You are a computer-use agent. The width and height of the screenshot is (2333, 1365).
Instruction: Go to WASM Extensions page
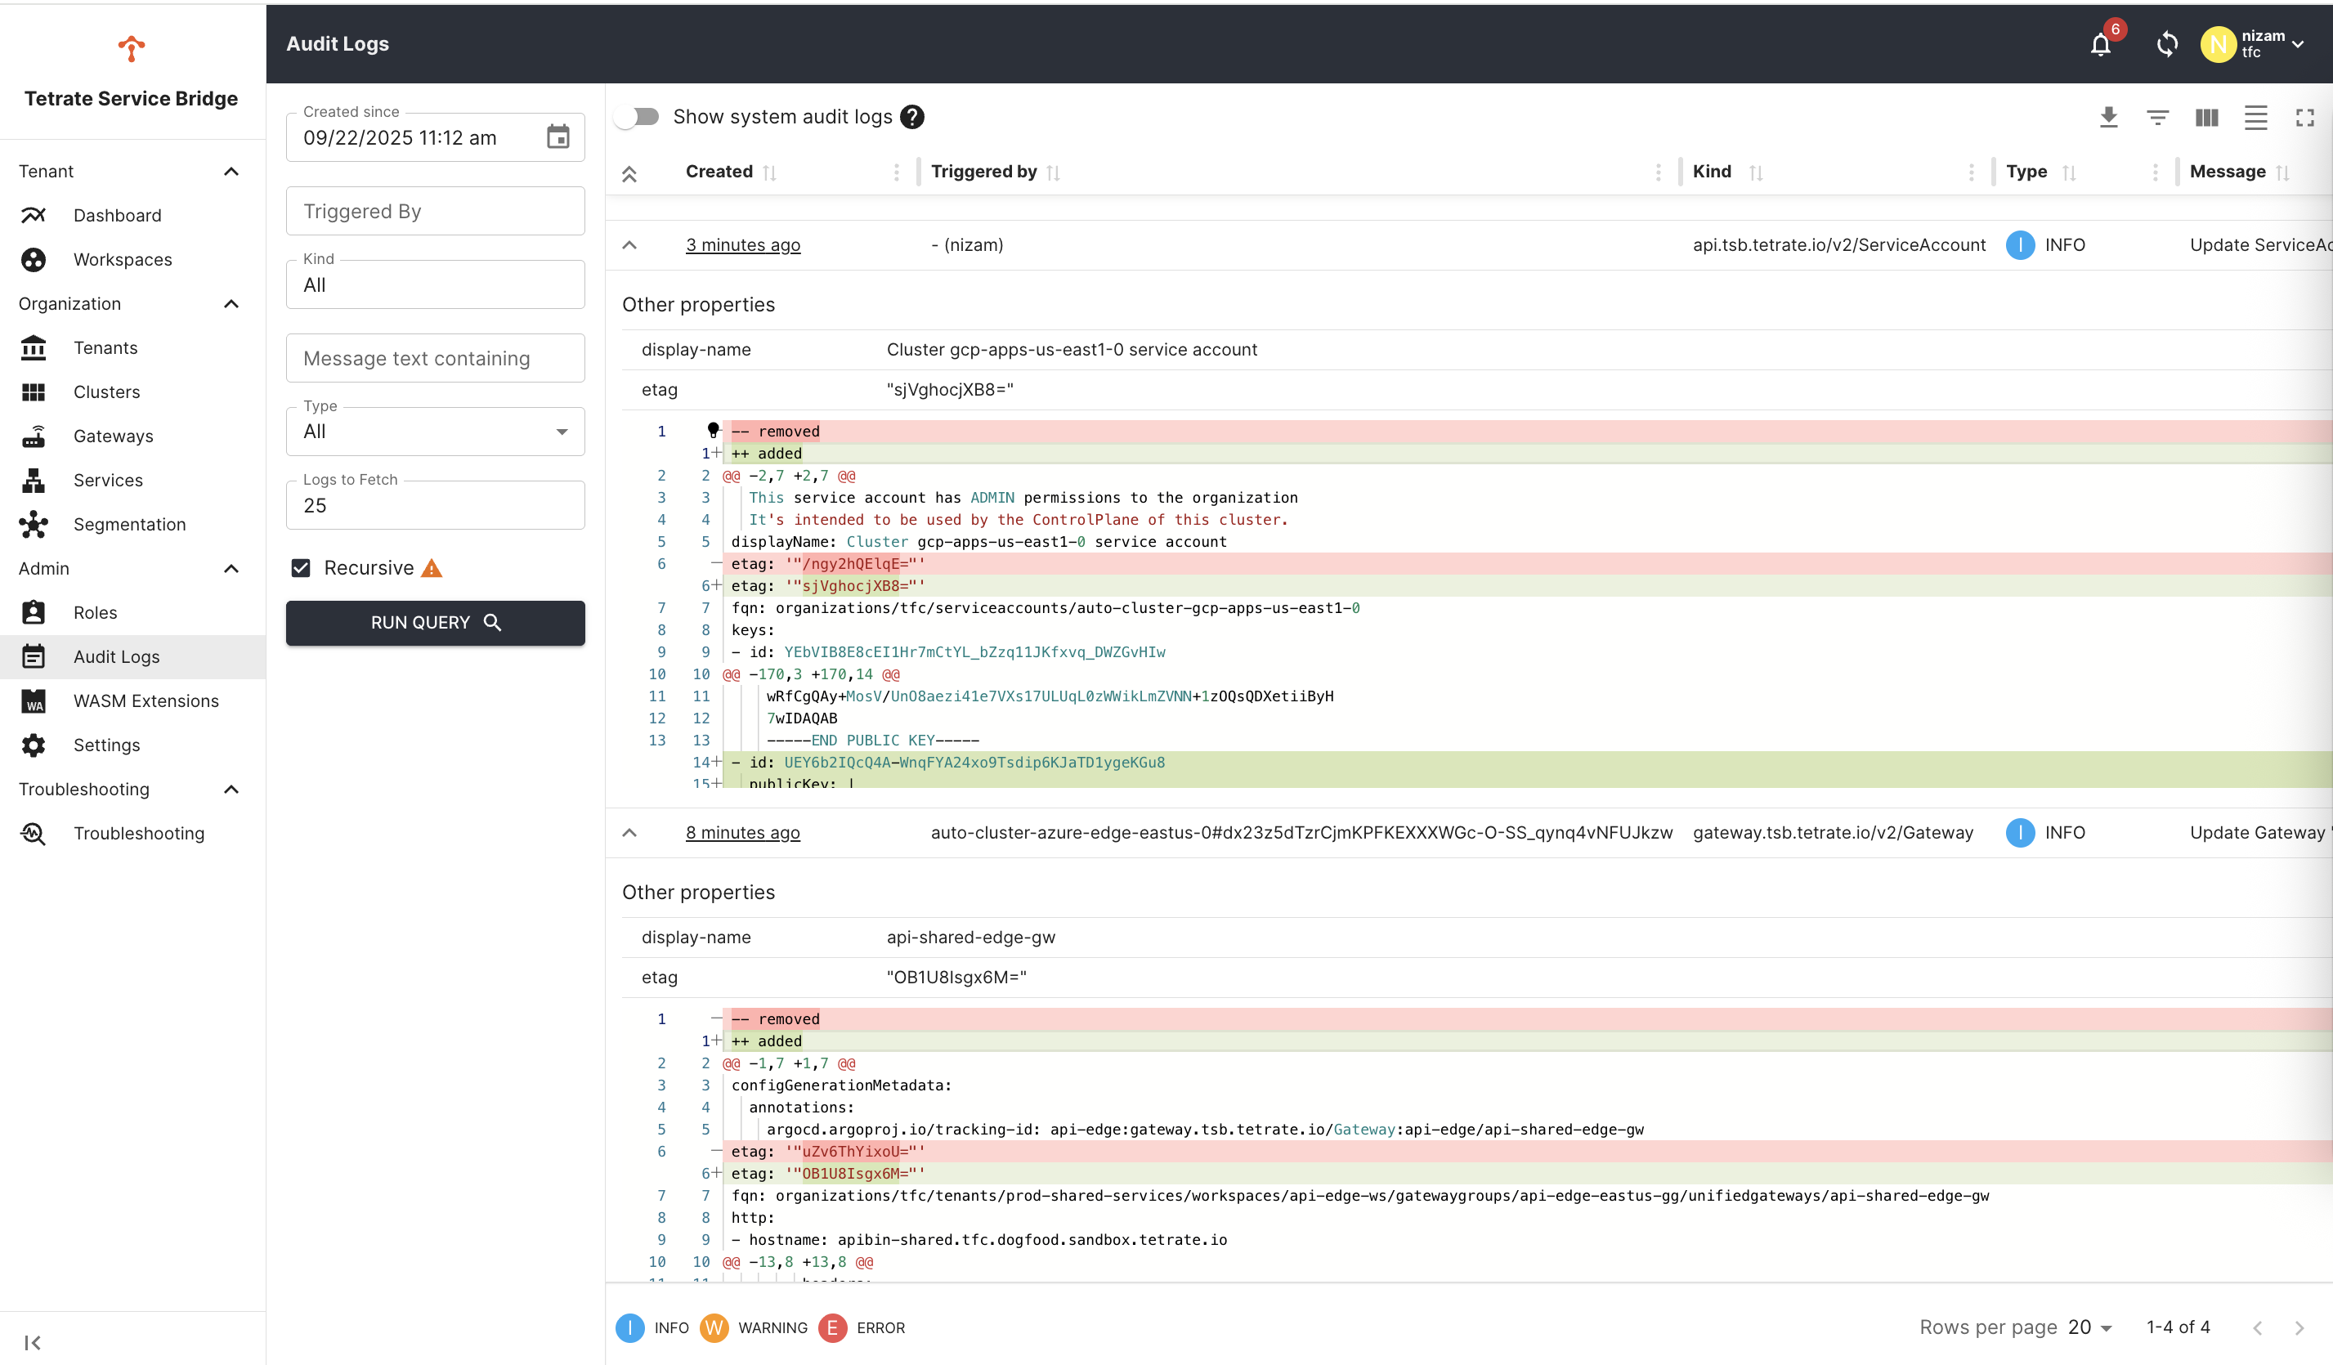tap(146, 701)
